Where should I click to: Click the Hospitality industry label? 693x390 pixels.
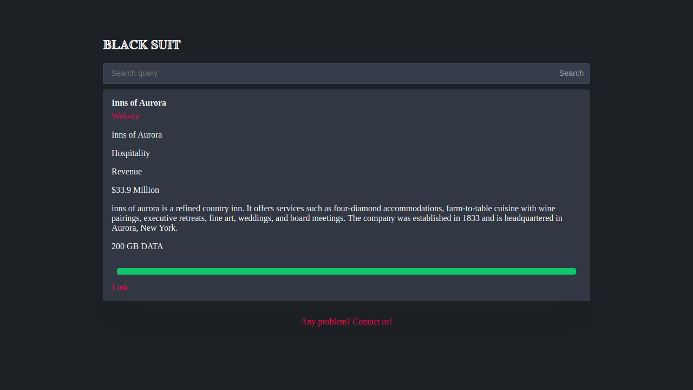130,153
